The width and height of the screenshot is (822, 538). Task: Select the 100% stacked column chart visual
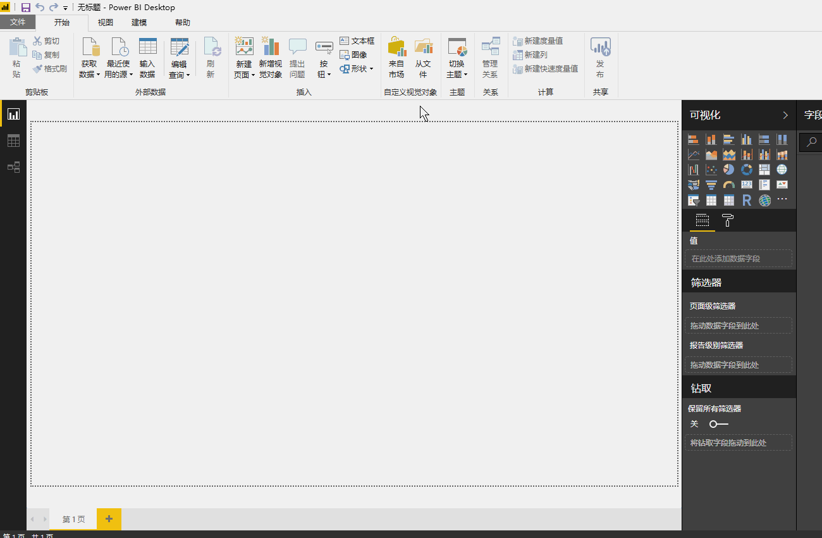tap(782, 139)
